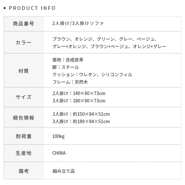This screenshot has width=185, height=185.
Task: Click the フレーム：天然木 text
Action: (70, 82)
